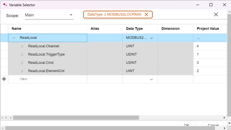Remove the DataType MODBUS2LOCPARA filter chip
The image size is (231, 130).
tap(146, 14)
